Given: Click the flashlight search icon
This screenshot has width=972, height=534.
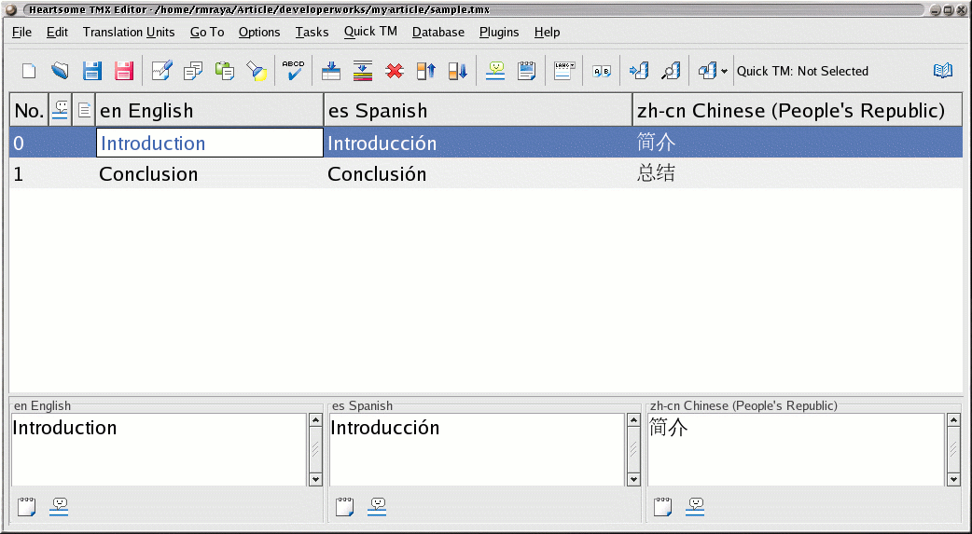Looking at the screenshot, I should click(x=257, y=71).
